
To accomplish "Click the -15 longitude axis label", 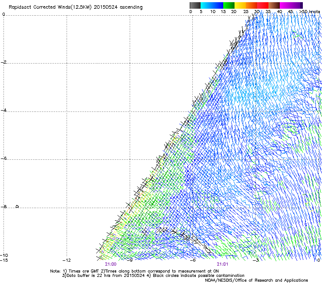I will coord(4,260).
